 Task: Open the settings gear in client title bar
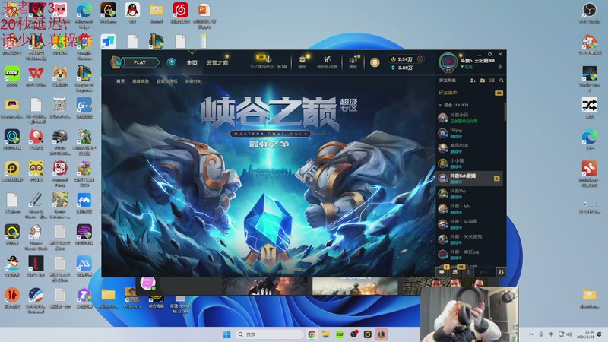point(489,54)
